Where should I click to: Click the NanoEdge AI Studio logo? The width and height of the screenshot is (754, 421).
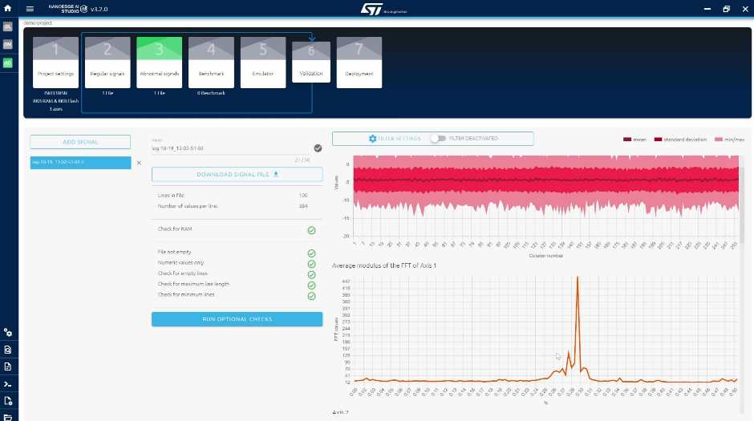click(x=68, y=9)
